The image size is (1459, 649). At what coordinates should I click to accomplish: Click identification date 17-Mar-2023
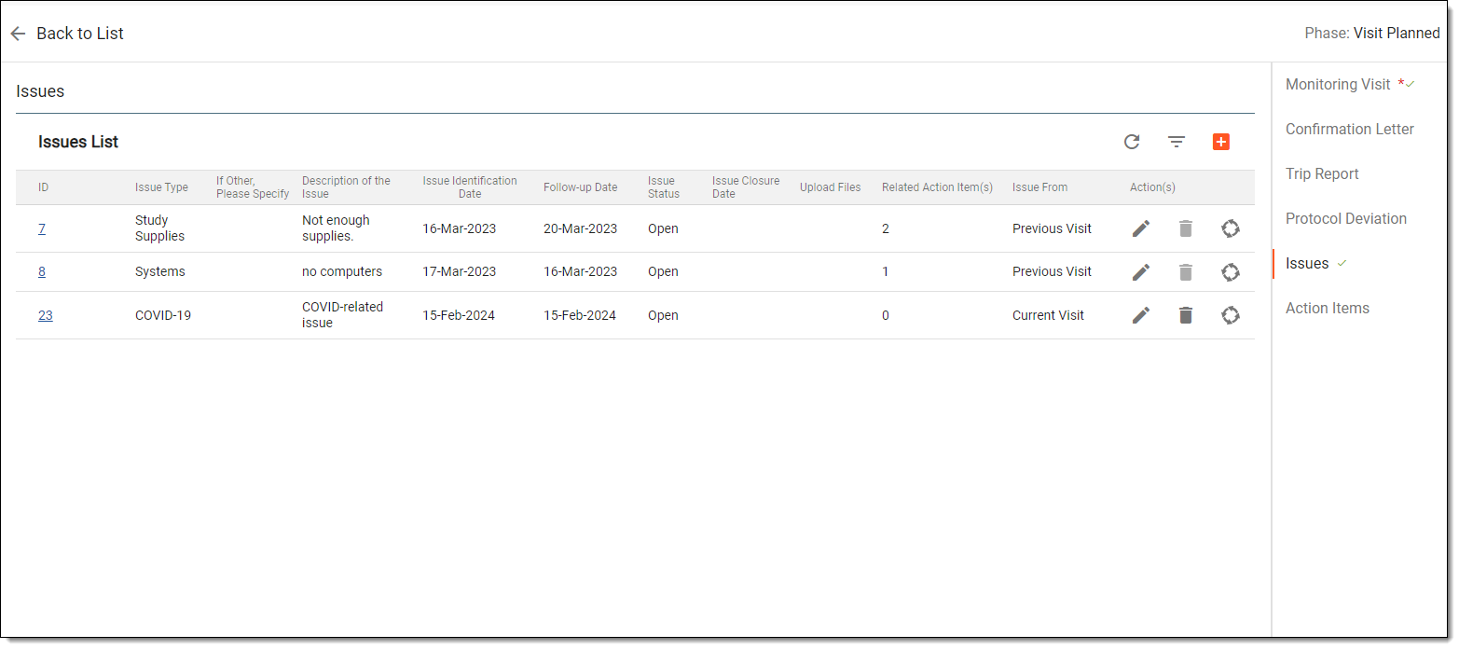[459, 271]
